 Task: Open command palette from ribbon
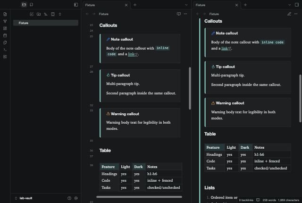(5, 50)
